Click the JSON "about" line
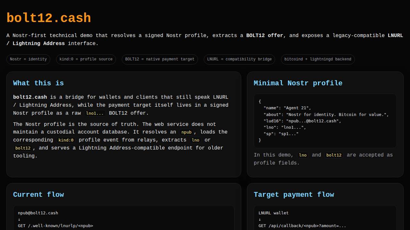 [326, 114]
